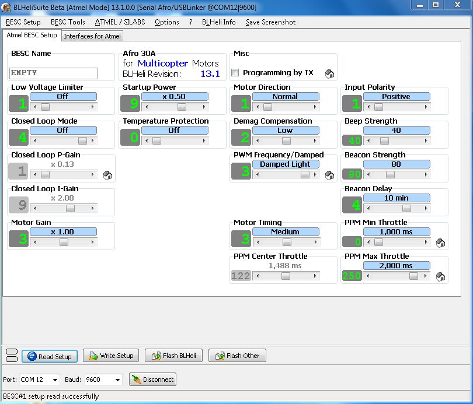Screen dimensions: 473x404
Task: Click the BESC Name input field
Action: click(53, 73)
